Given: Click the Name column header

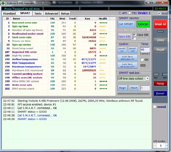Looking at the screenshot, I should pos(29,18).
